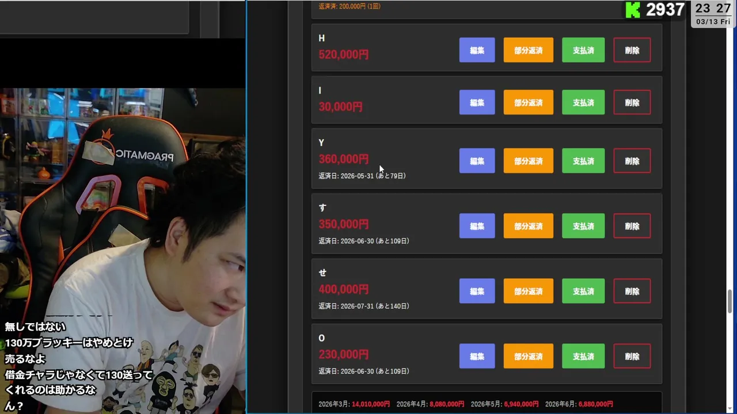737x414 pixels.
Task: Delete entry O with 削除 button
Action: pos(632,356)
